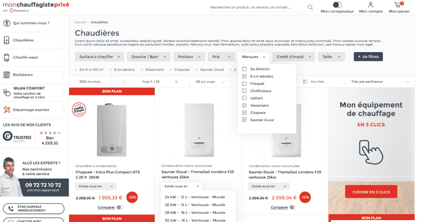Open the Crédit d'impôt filter dropdown
The image size is (423, 222).
pos(294,56)
